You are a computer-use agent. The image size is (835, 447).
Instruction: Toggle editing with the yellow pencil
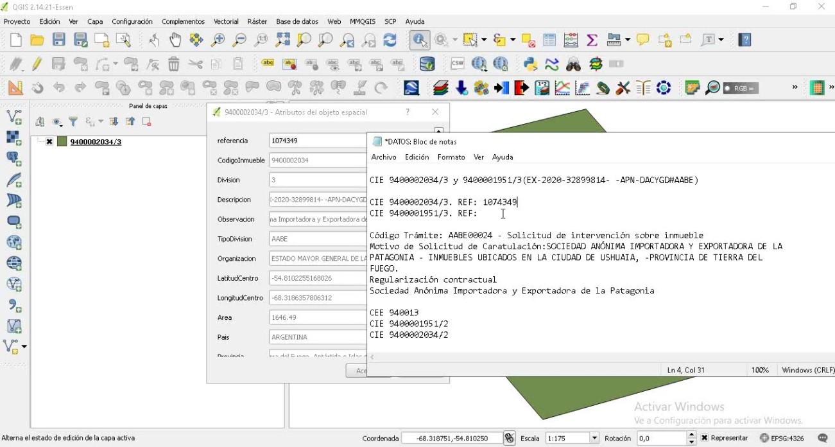[37, 64]
